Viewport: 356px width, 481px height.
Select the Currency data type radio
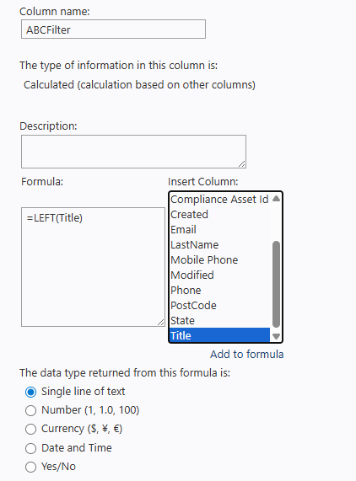[30, 429]
